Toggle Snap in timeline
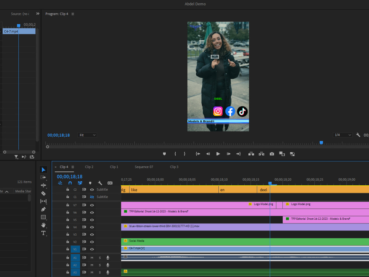The width and height of the screenshot is (369, 277). [70, 183]
